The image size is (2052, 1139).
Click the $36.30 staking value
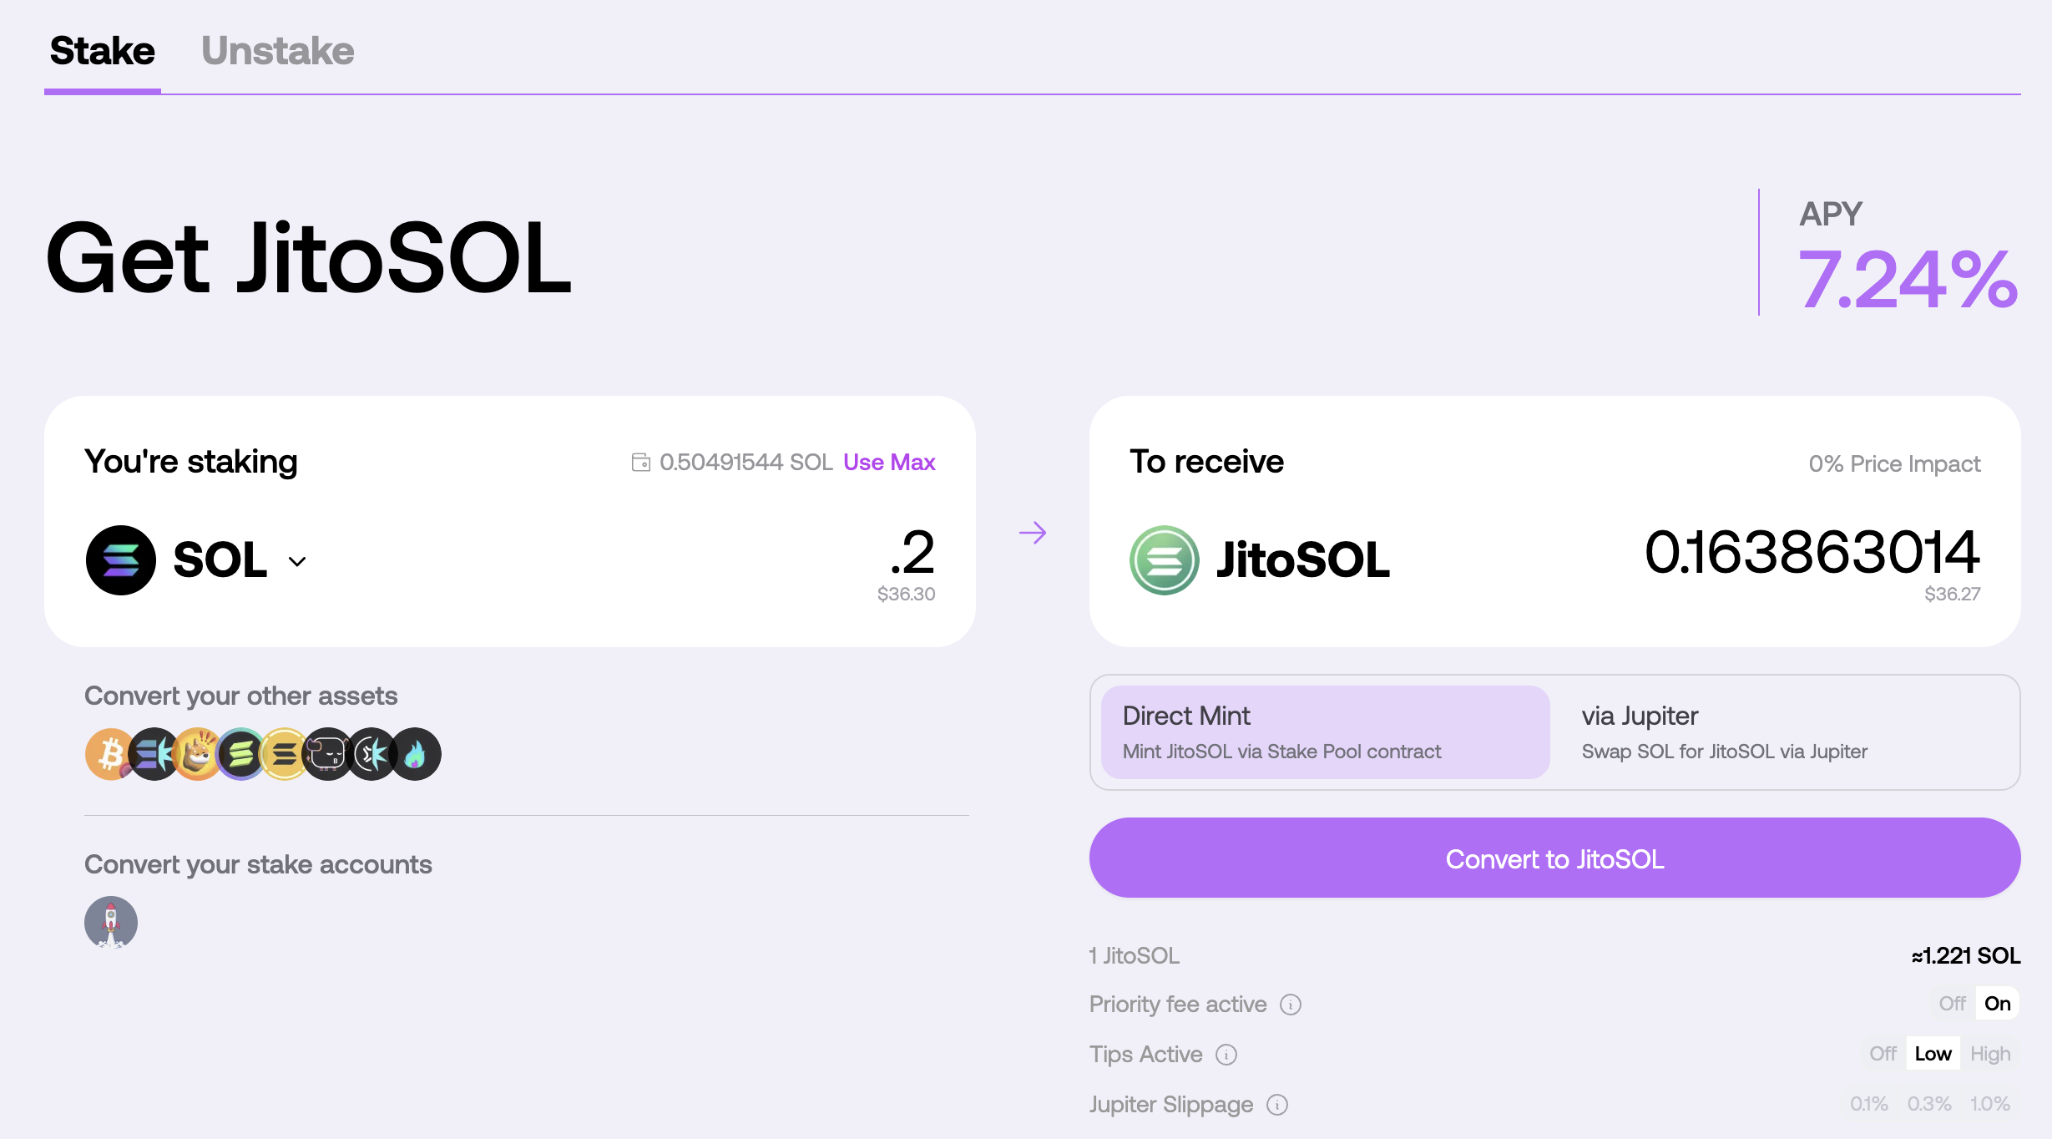[906, 594]
